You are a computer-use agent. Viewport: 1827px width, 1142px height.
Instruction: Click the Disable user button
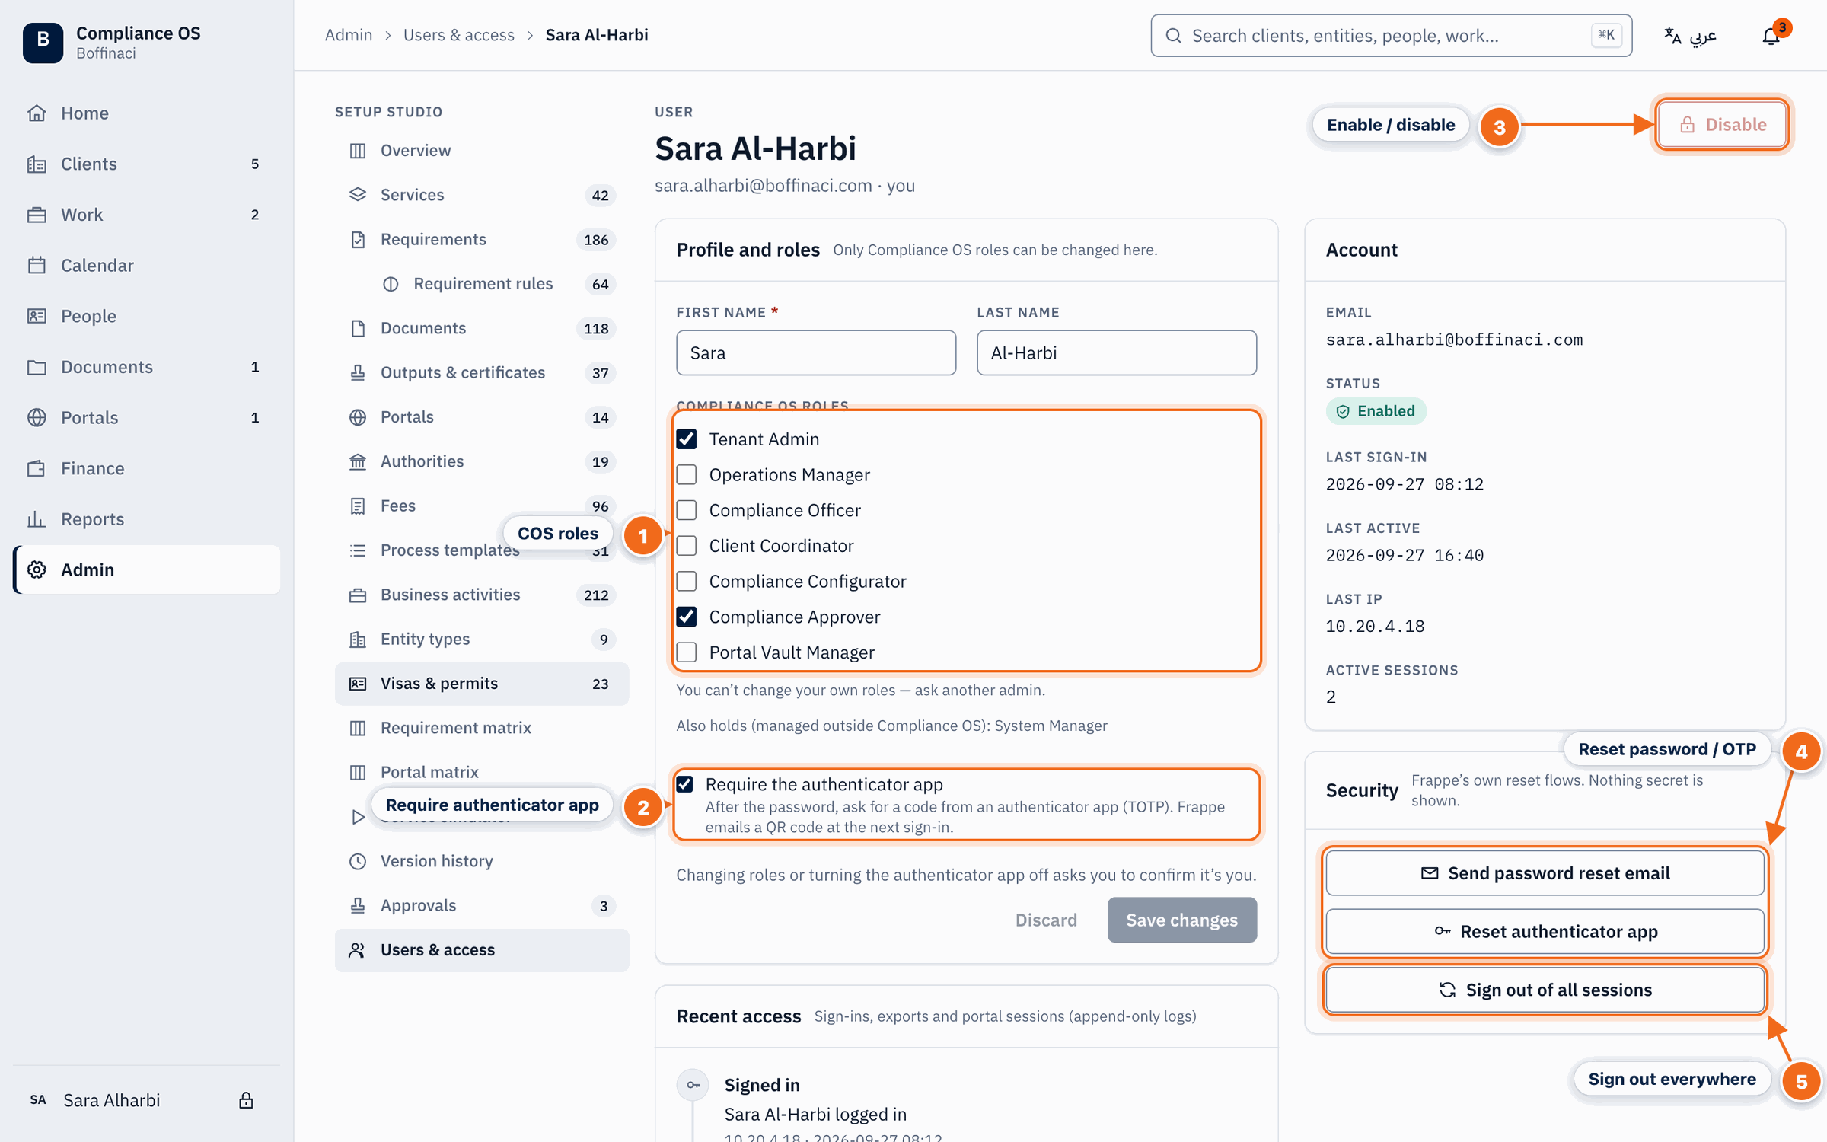[x=1722, y=125]
